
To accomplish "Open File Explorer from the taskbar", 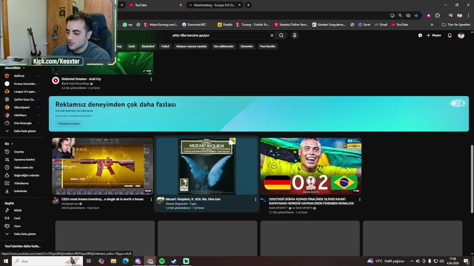I will tap(114, 261).
